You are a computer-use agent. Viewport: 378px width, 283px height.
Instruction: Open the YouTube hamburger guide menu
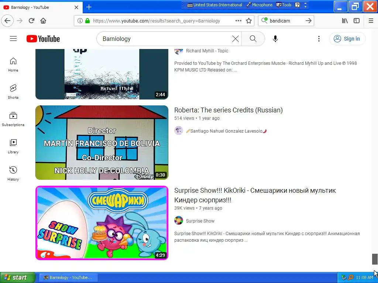13,38
